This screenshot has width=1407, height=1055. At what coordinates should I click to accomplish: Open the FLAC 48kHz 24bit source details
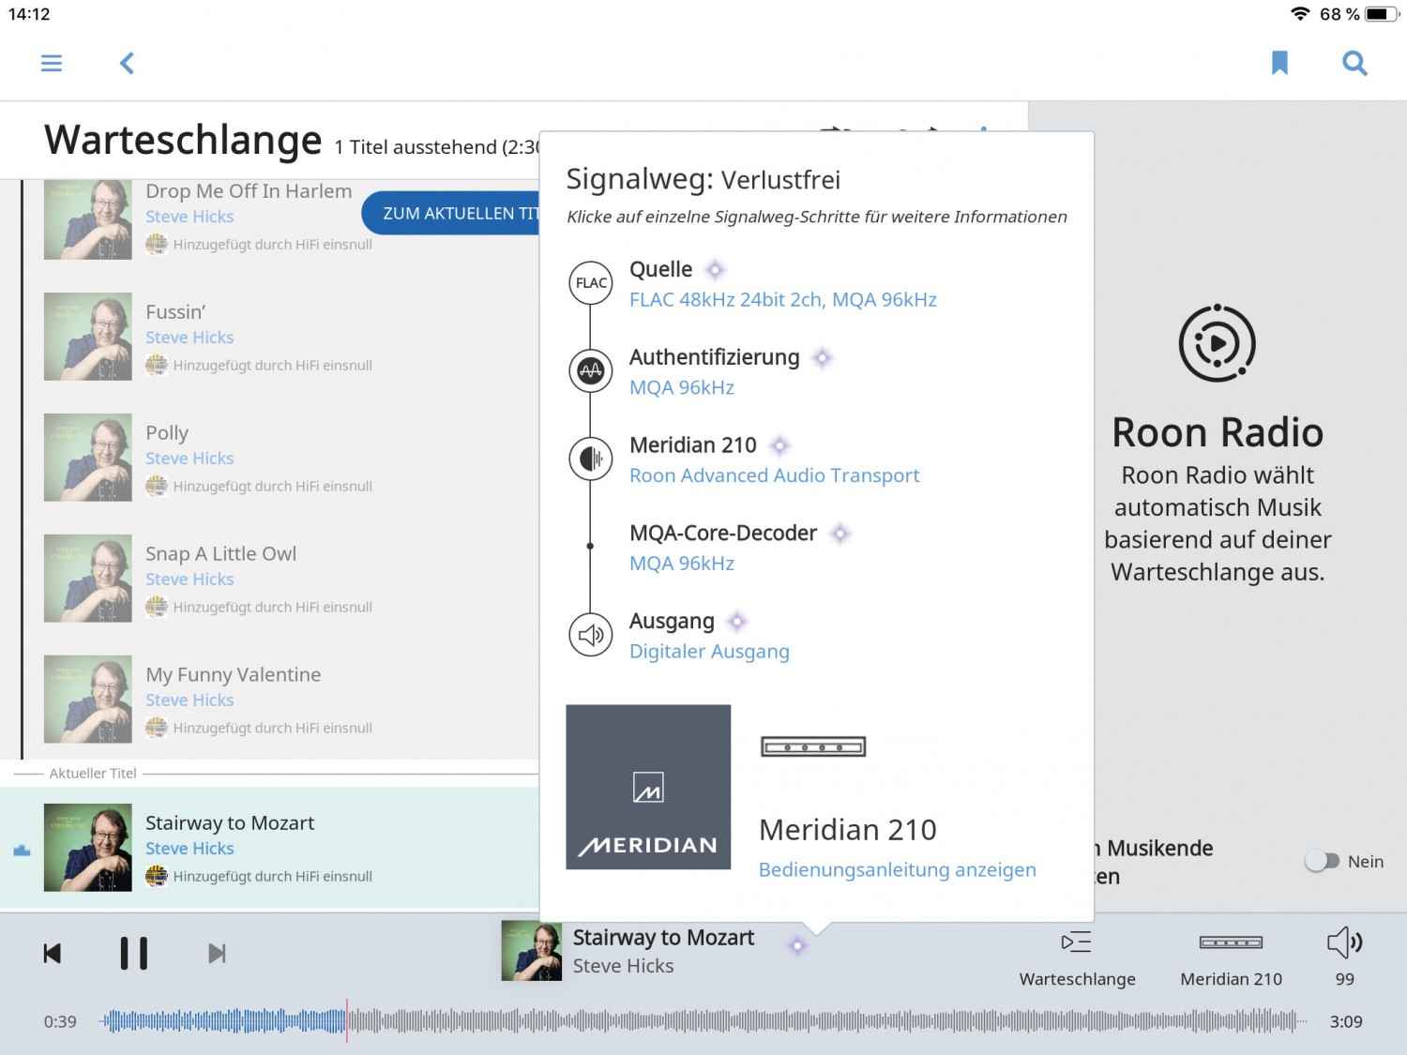783,299
